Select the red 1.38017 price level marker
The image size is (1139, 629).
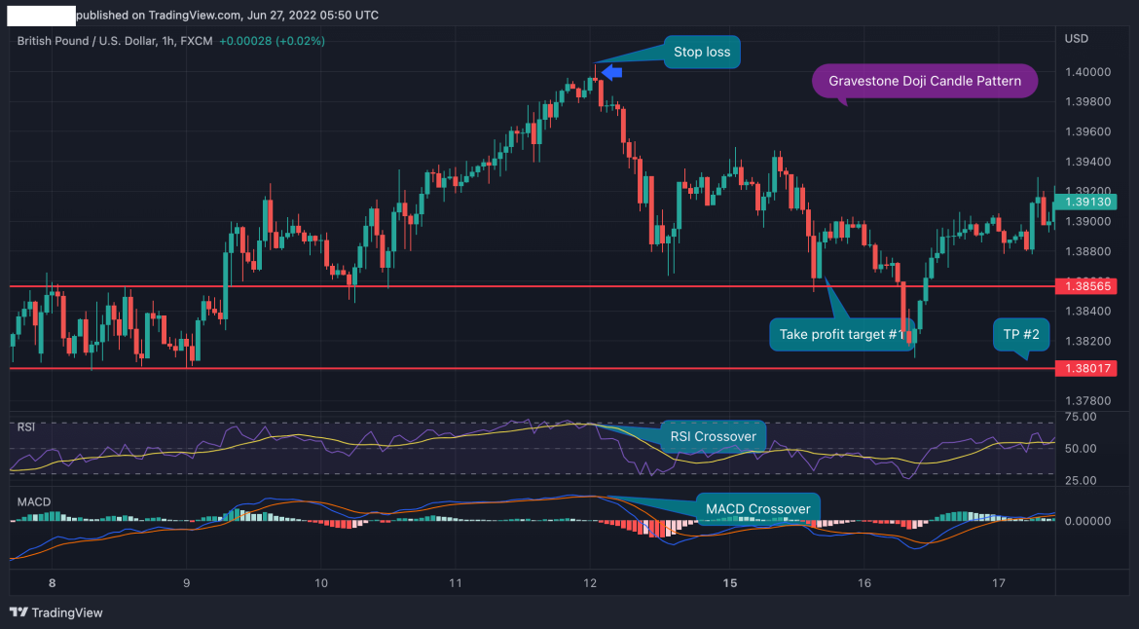click(1086, 368)
